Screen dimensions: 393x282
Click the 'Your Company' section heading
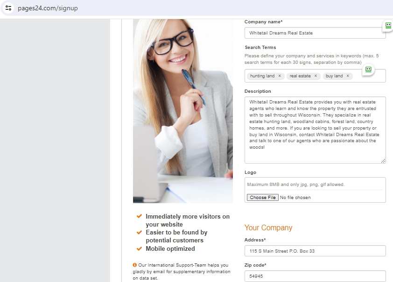268,228
